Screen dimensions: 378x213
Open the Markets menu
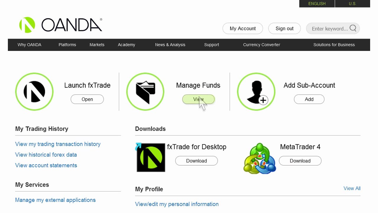pyautogui.click(x=97, y=45)
